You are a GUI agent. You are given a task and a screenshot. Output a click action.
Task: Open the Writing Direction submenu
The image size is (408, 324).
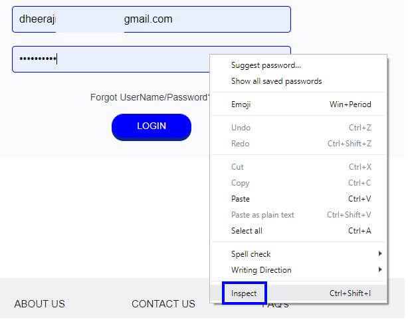tap(298, 270)
